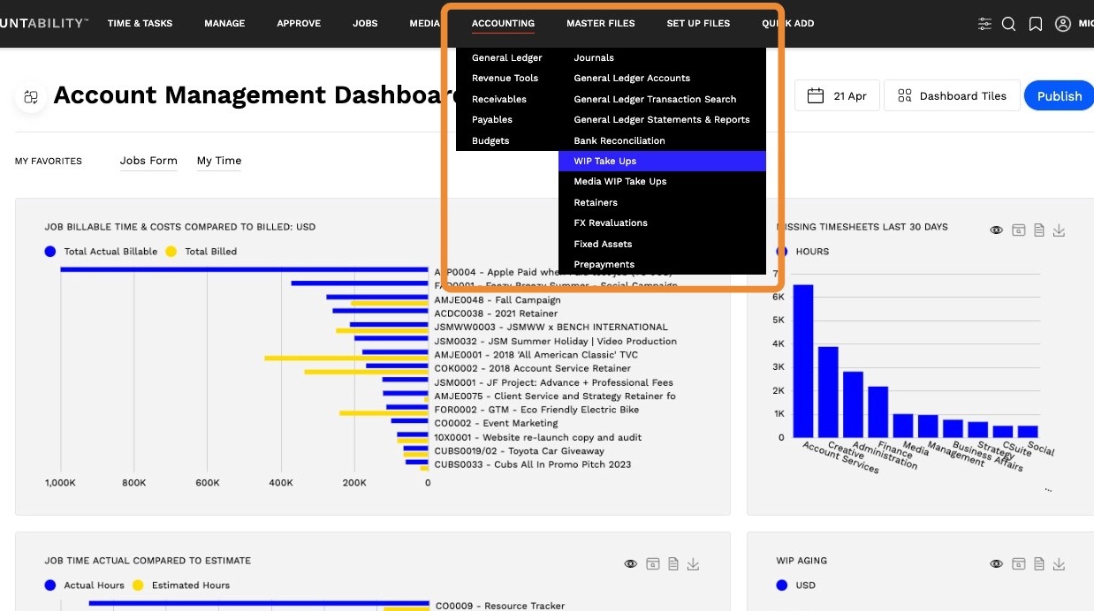Expand the Payables submenu item

click(x=492, y=119)
